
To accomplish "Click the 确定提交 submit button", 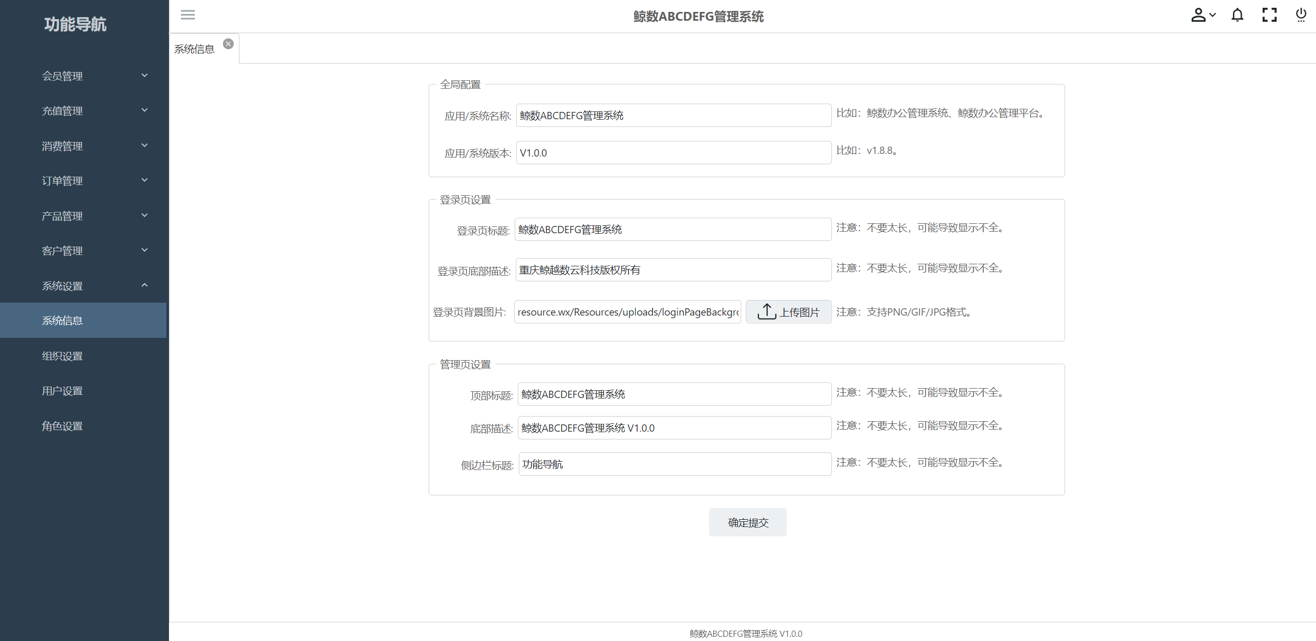I will click(x=747, y=522).
